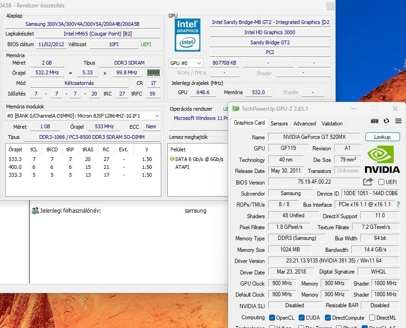Click the NVIDIA logo in GPU-Z

tap(382, 159)
